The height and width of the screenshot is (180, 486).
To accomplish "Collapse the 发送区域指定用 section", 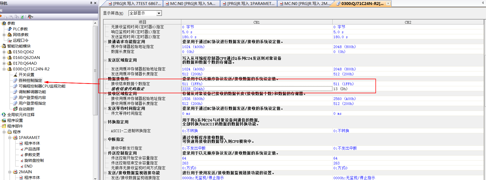I will (105, 60).
